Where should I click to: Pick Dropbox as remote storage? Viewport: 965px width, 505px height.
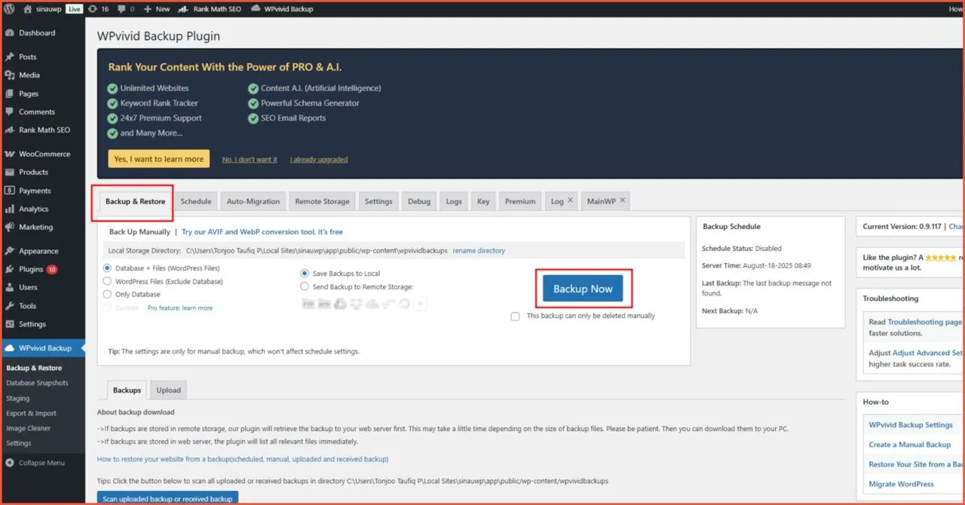click(356, 303)
